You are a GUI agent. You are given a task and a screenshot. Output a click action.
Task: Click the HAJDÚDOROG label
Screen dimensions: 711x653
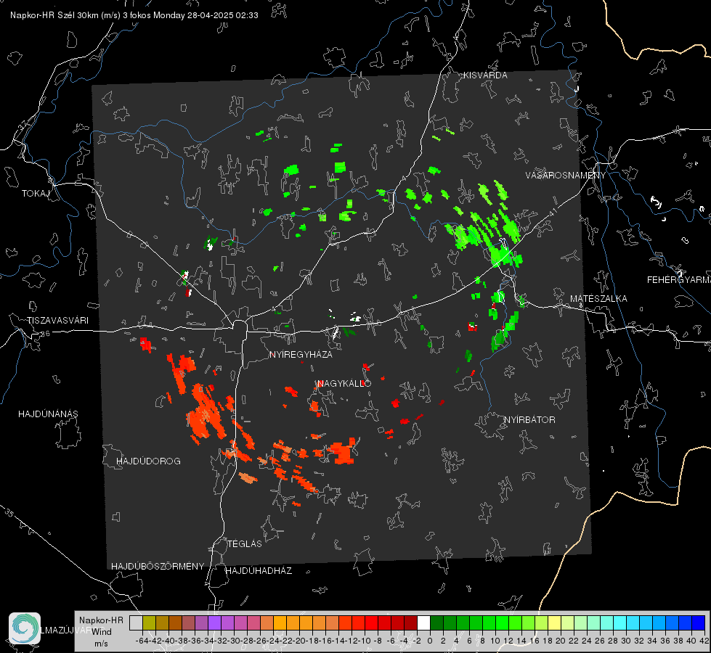coord(148,461)
